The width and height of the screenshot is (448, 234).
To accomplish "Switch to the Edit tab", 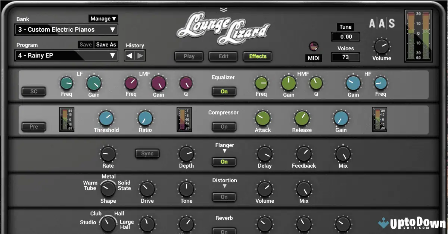I will pyautogui.click(x=223, y=56).
